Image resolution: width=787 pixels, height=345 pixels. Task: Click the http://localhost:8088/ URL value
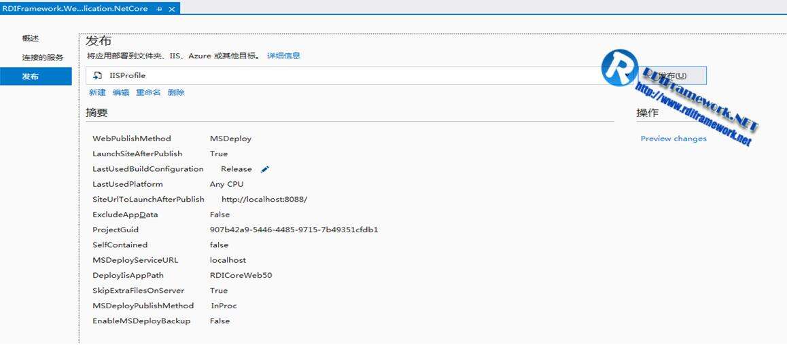coord(264,199)
